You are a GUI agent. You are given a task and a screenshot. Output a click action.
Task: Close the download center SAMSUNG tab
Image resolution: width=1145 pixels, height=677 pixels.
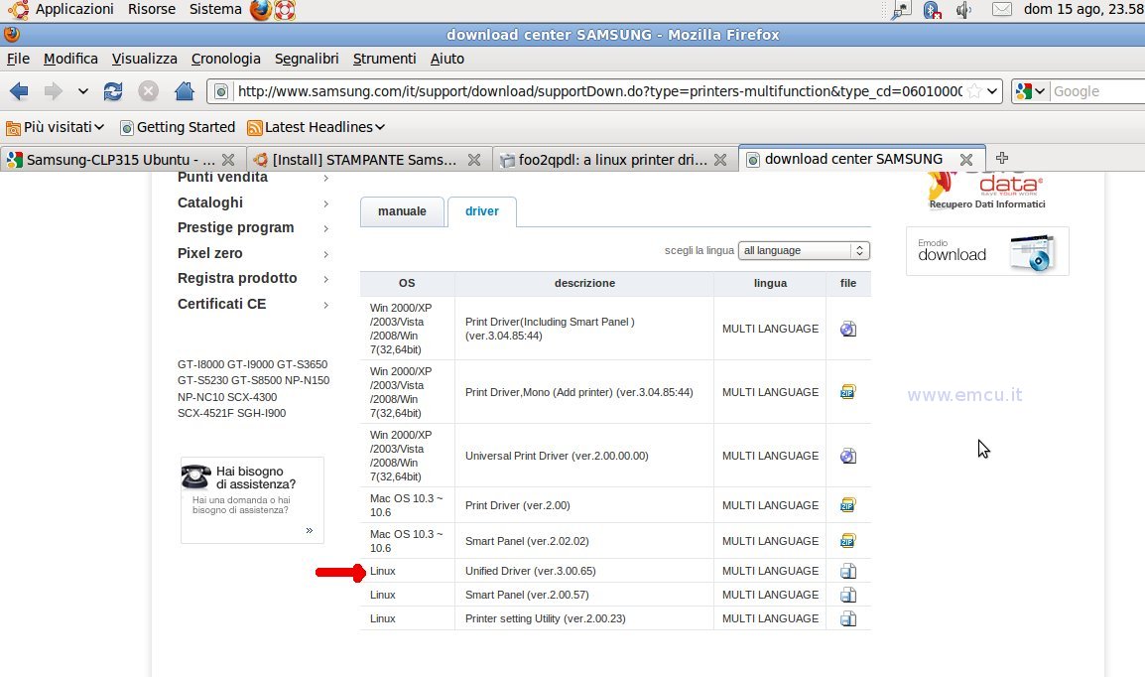966,159
